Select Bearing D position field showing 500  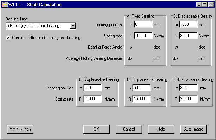142,88
